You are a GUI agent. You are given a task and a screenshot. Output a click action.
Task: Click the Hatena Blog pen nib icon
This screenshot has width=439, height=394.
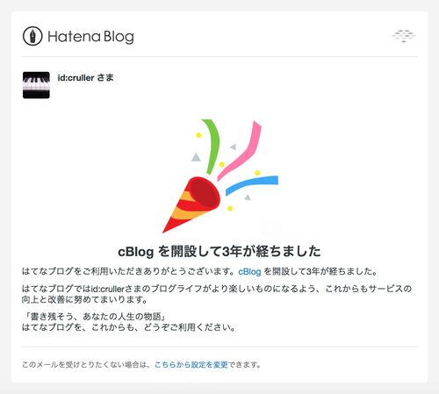point(32,36)
